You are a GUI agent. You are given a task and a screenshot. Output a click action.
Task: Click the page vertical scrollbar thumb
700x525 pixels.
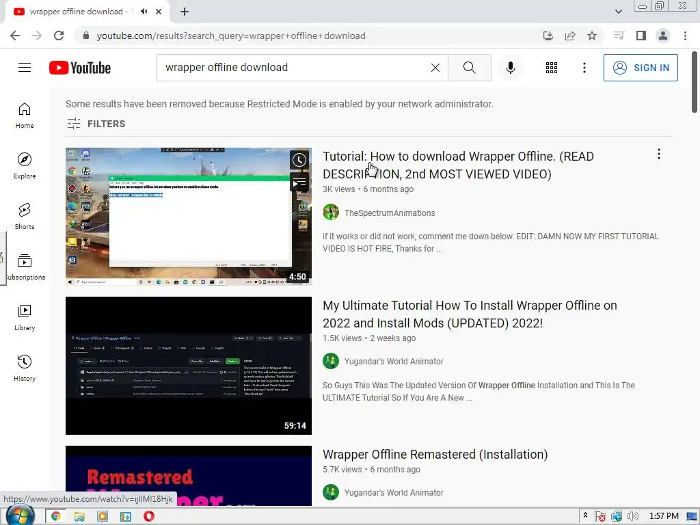click(695, 82)
